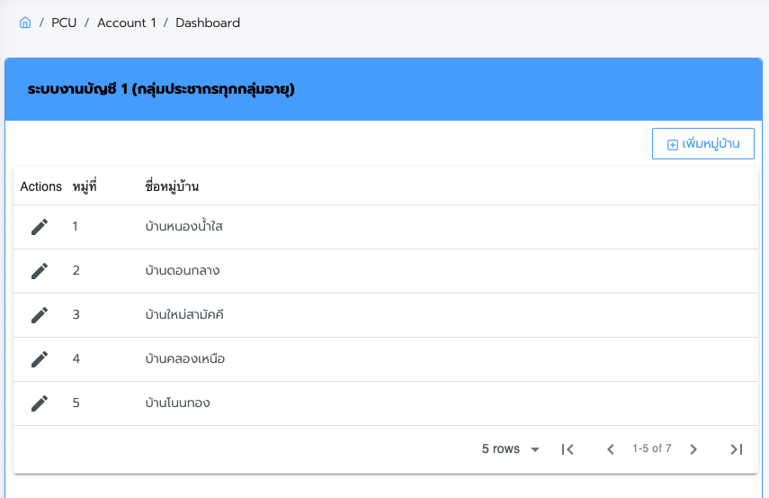Open edit for บ้านคลองเหนือ
Viewport: 769px width, 498px height.
40,359
